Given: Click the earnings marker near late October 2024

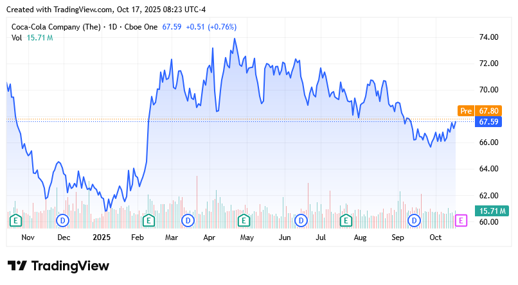Looking at the screenshot, I should pyautogui.click(x=15, y=220).
